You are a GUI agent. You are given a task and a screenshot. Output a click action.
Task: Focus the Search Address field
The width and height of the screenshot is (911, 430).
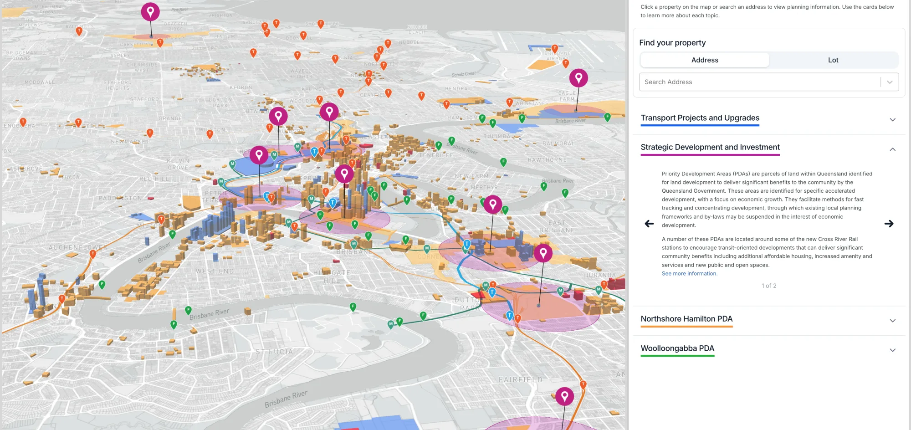(x=760, y=82)
